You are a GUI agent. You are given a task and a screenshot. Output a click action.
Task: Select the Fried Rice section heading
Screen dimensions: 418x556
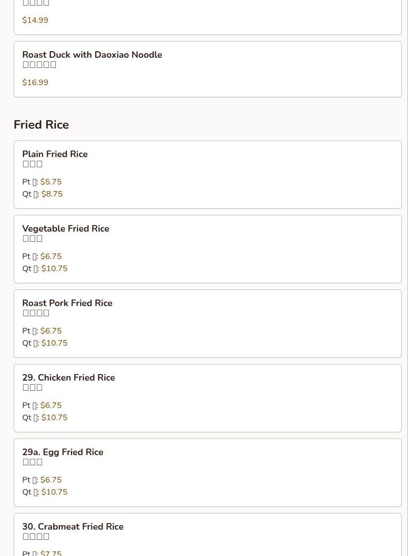click(41, 125)
